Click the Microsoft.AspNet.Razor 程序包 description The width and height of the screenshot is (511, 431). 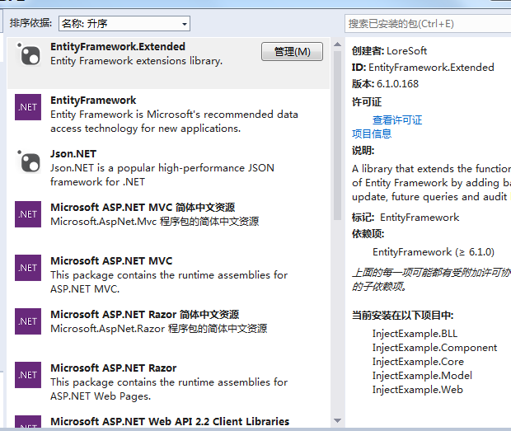pos(159,328)
